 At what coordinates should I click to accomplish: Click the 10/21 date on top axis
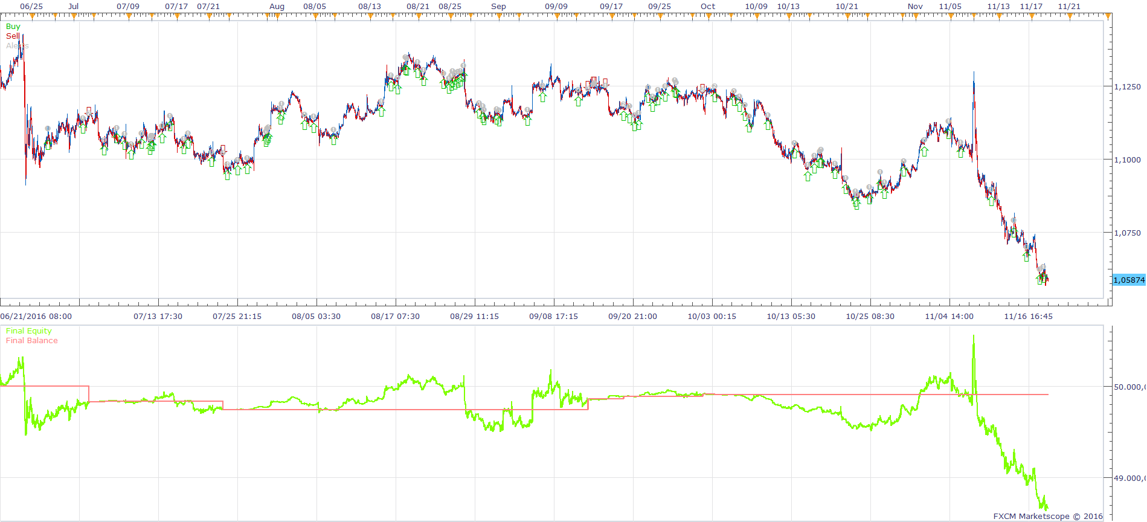click(x=847, y=7)
